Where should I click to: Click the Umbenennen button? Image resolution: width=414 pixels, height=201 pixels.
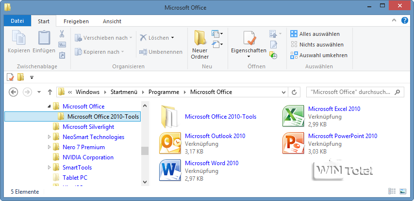161,52
